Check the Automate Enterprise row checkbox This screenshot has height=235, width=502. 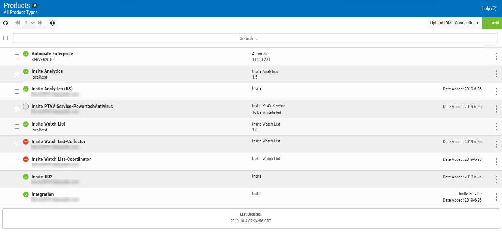pyautogui.click(x=17, y=56)
